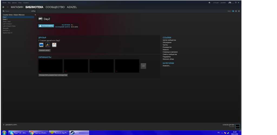Viewport: 277px width, 135px height.
Task: Click the friends list avatar icon
Action: point(238,126)
